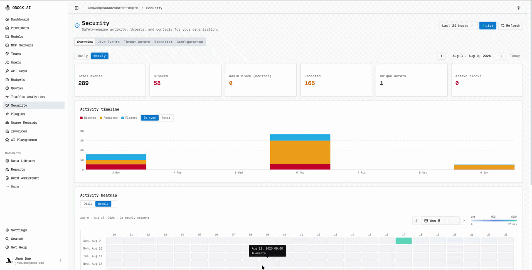
Task: Switch timeline to Total
Action: pos(166,118)
